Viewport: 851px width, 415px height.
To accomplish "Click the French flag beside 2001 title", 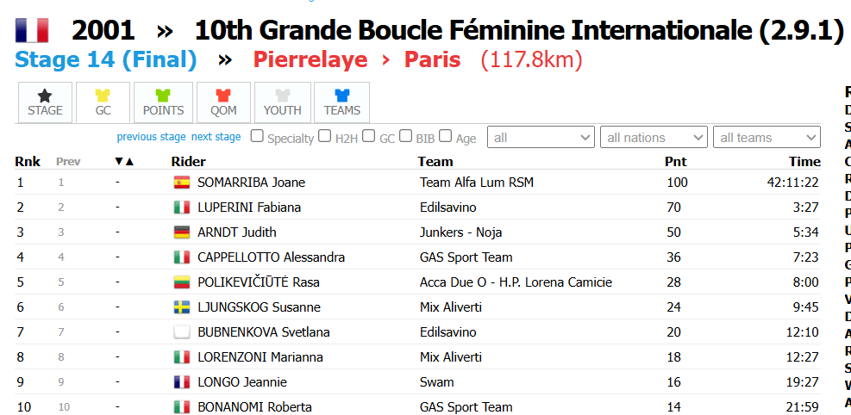I will pyautogui.click(x=32, y=30).
